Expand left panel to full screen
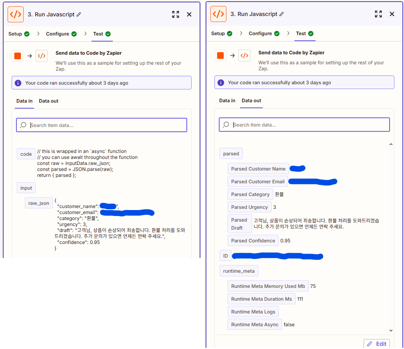404x349 pixels. pos(176,14)
